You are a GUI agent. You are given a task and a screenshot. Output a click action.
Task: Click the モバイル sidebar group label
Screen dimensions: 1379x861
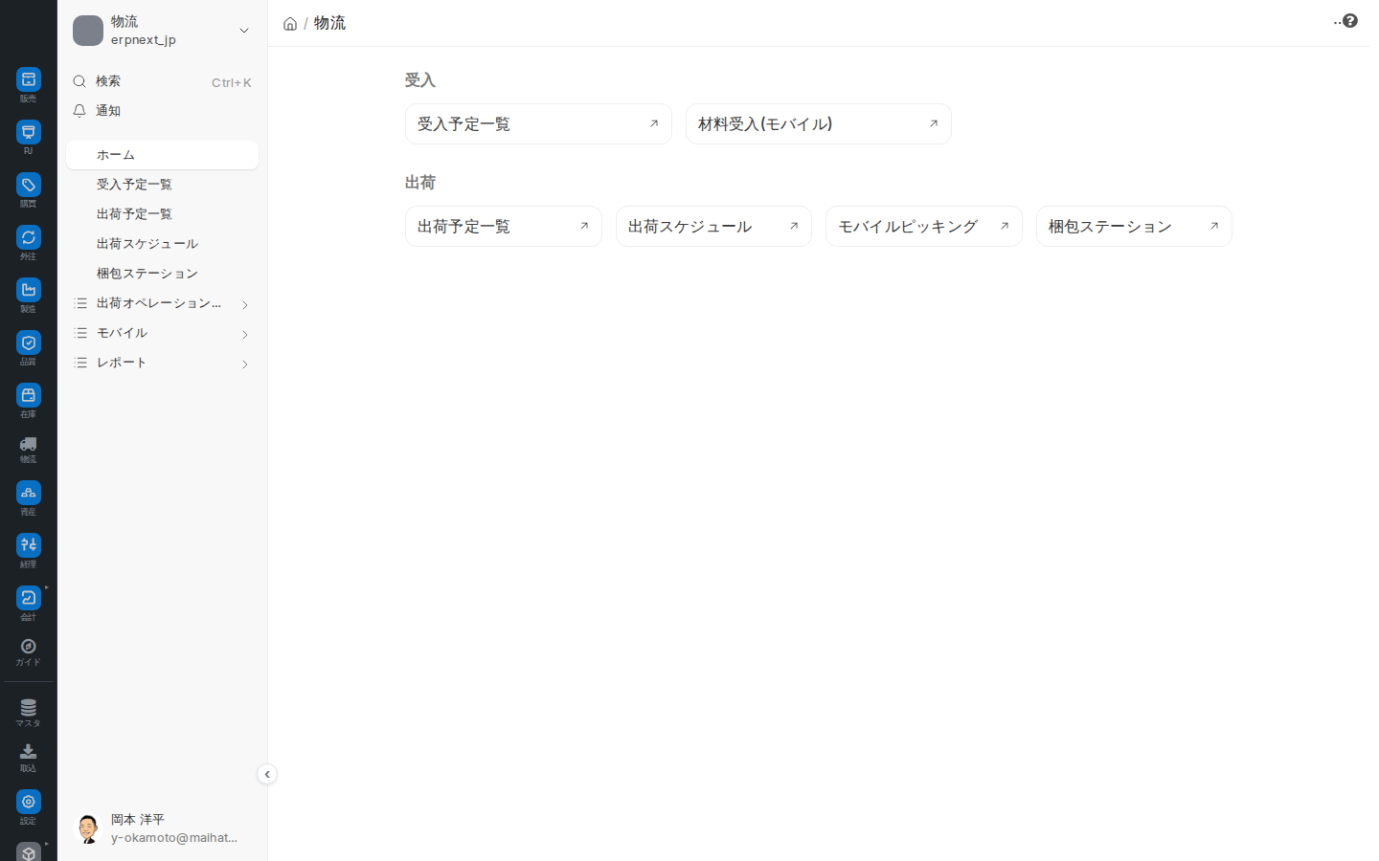122,333
